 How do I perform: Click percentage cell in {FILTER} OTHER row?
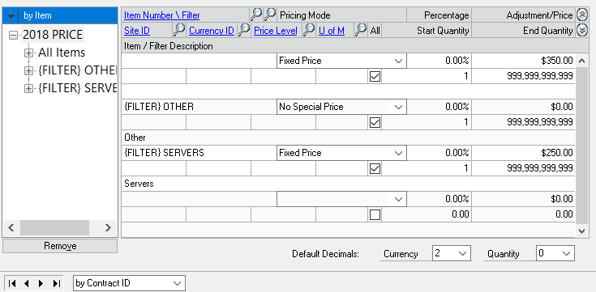[x=439, y=107]
